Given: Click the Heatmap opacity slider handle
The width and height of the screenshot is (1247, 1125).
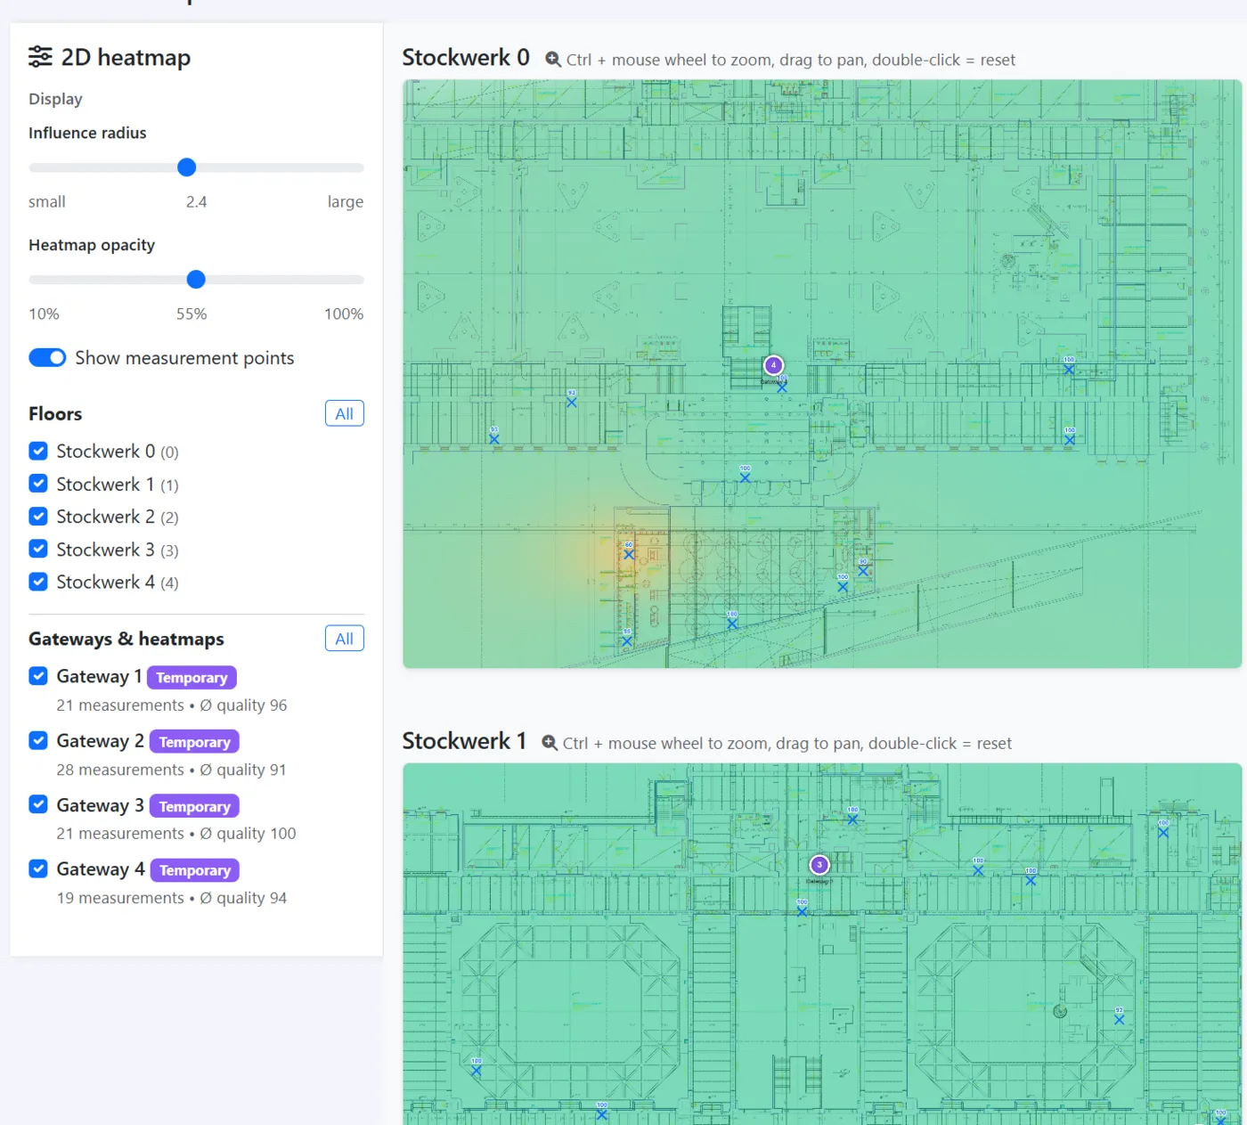Looking at the screenshot, I should [x=196, y=280].
